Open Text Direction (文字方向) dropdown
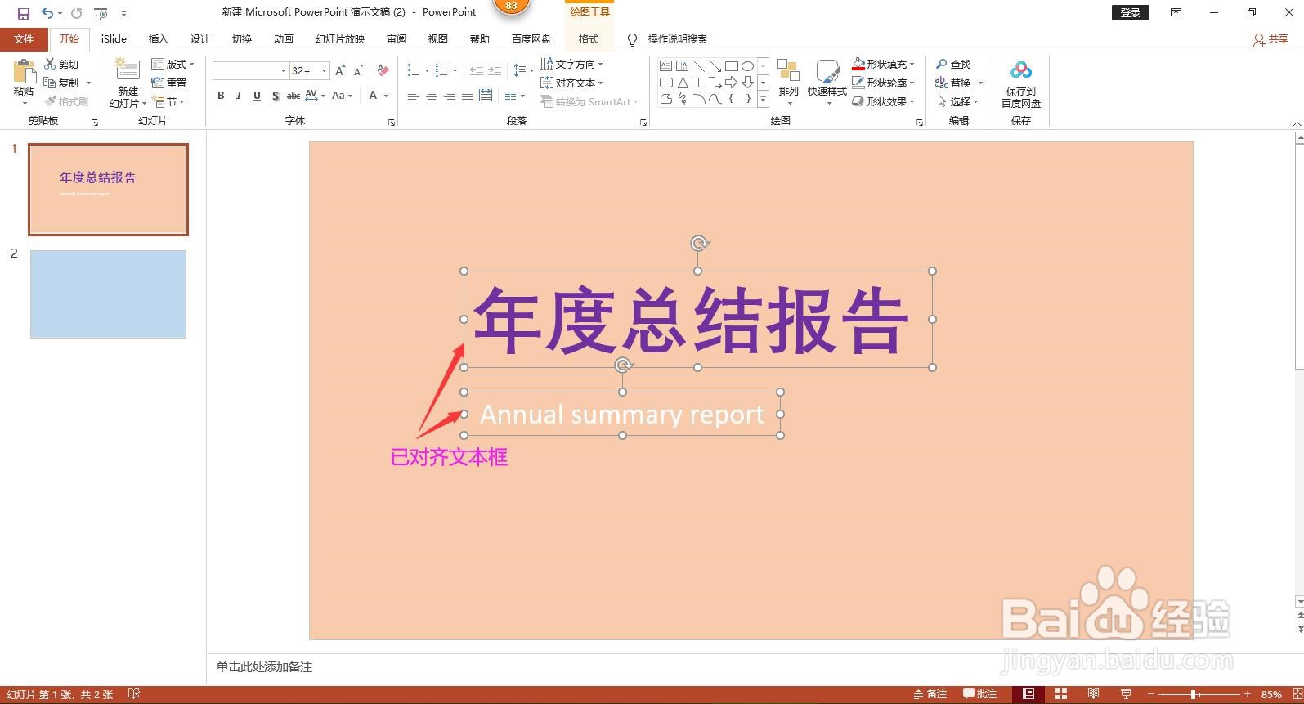 pos(571,64)
